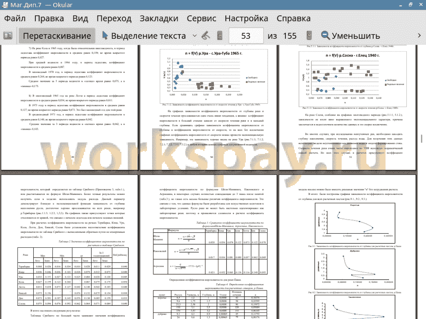Click the total pages count 155

(x=290, y=36)
